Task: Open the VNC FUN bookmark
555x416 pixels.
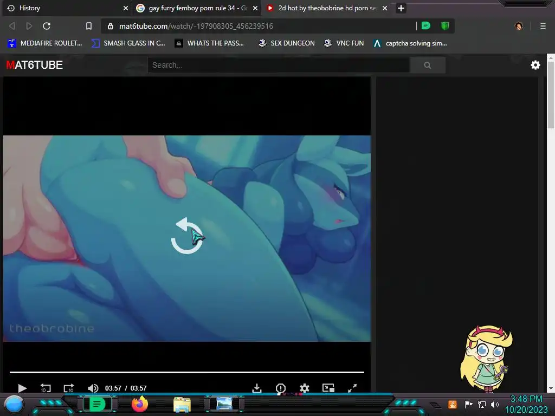Action: click(344, 43)
